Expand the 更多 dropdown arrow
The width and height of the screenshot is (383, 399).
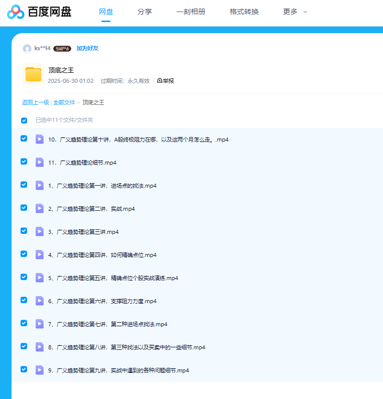coord(305,12)
